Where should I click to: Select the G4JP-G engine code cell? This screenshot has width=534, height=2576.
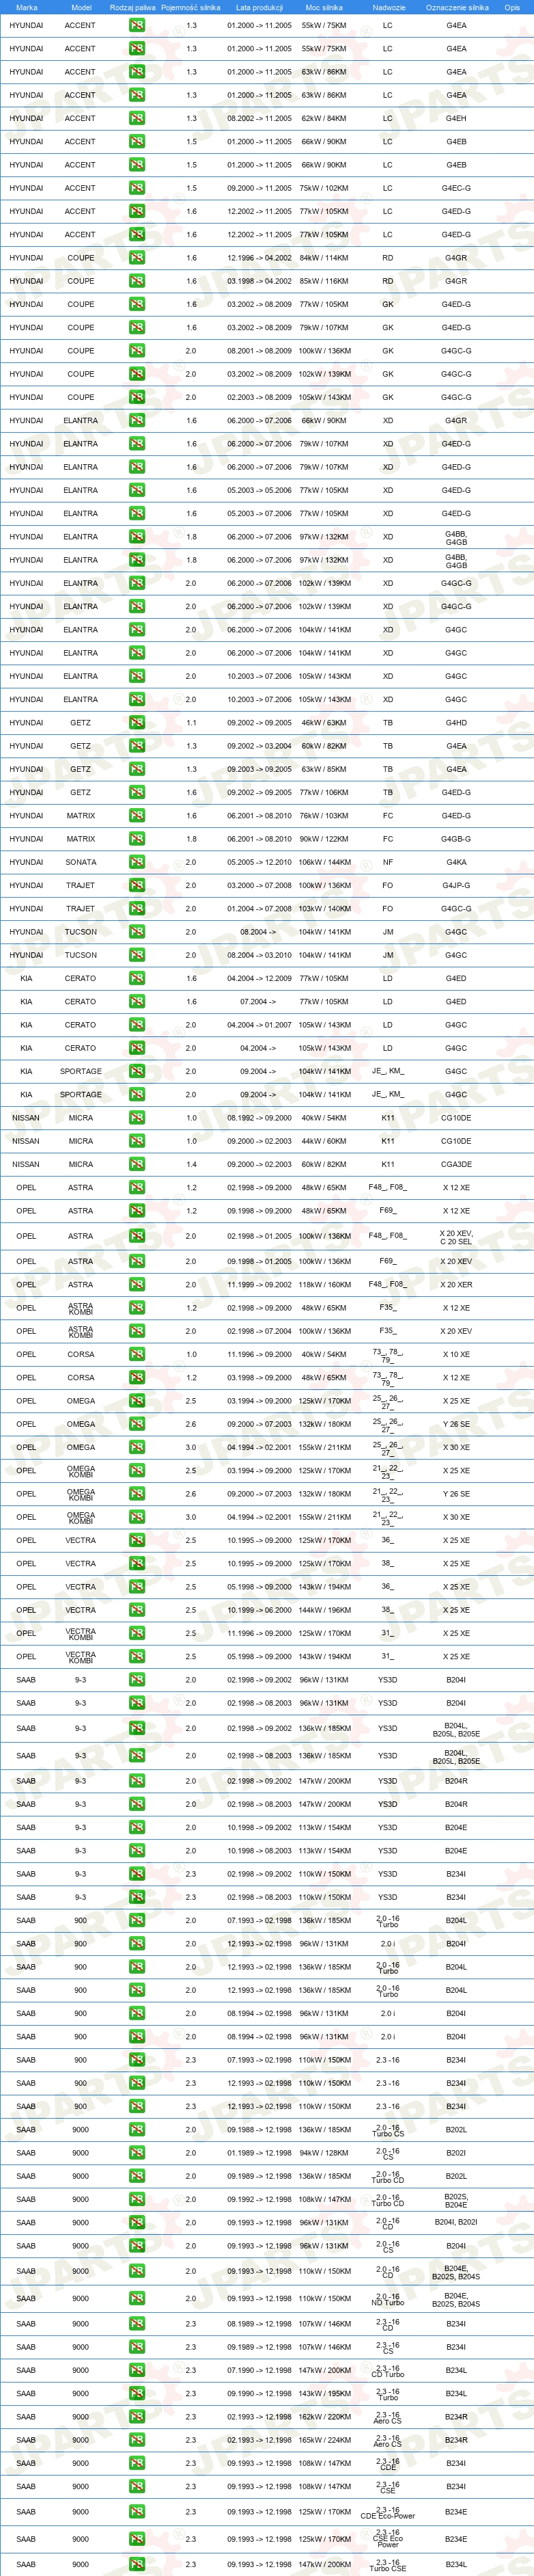456,885
